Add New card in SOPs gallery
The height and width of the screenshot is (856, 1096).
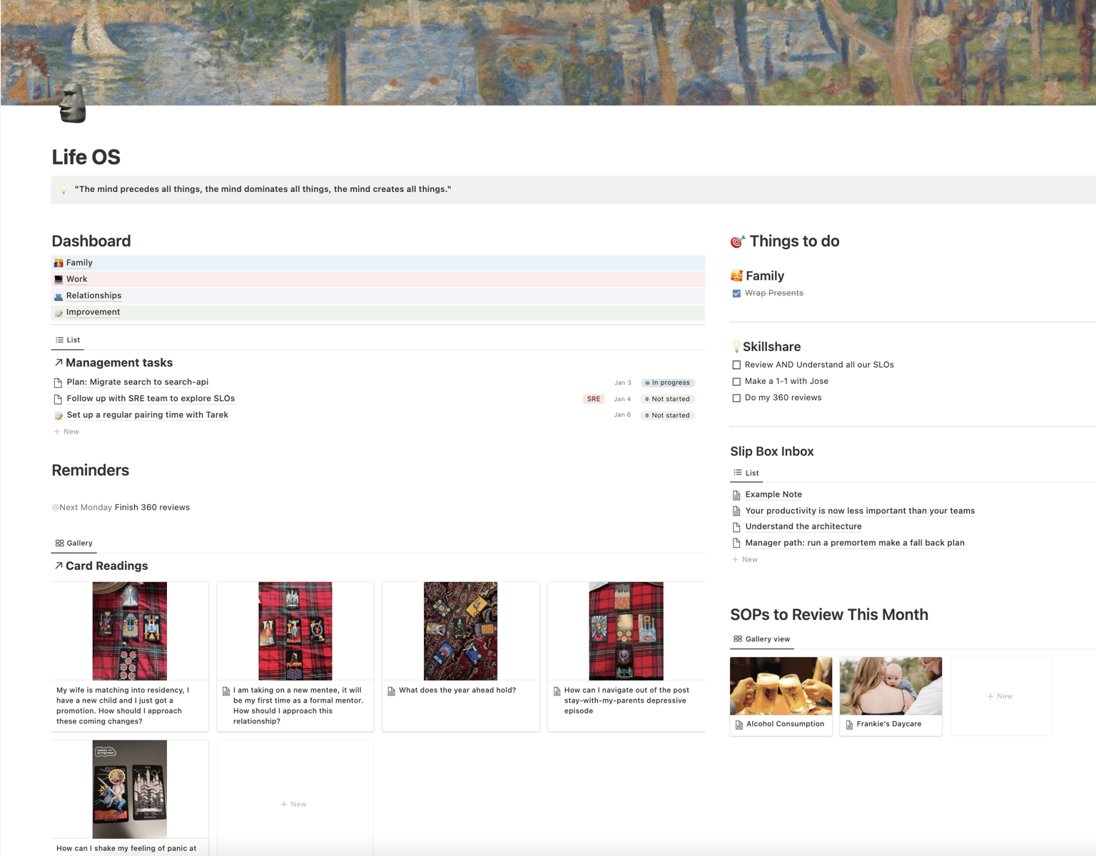click(1001, 696)
